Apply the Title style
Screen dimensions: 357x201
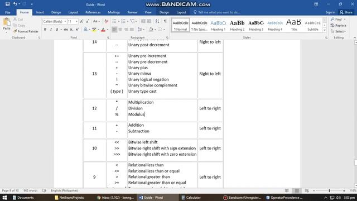pos(294,25)
